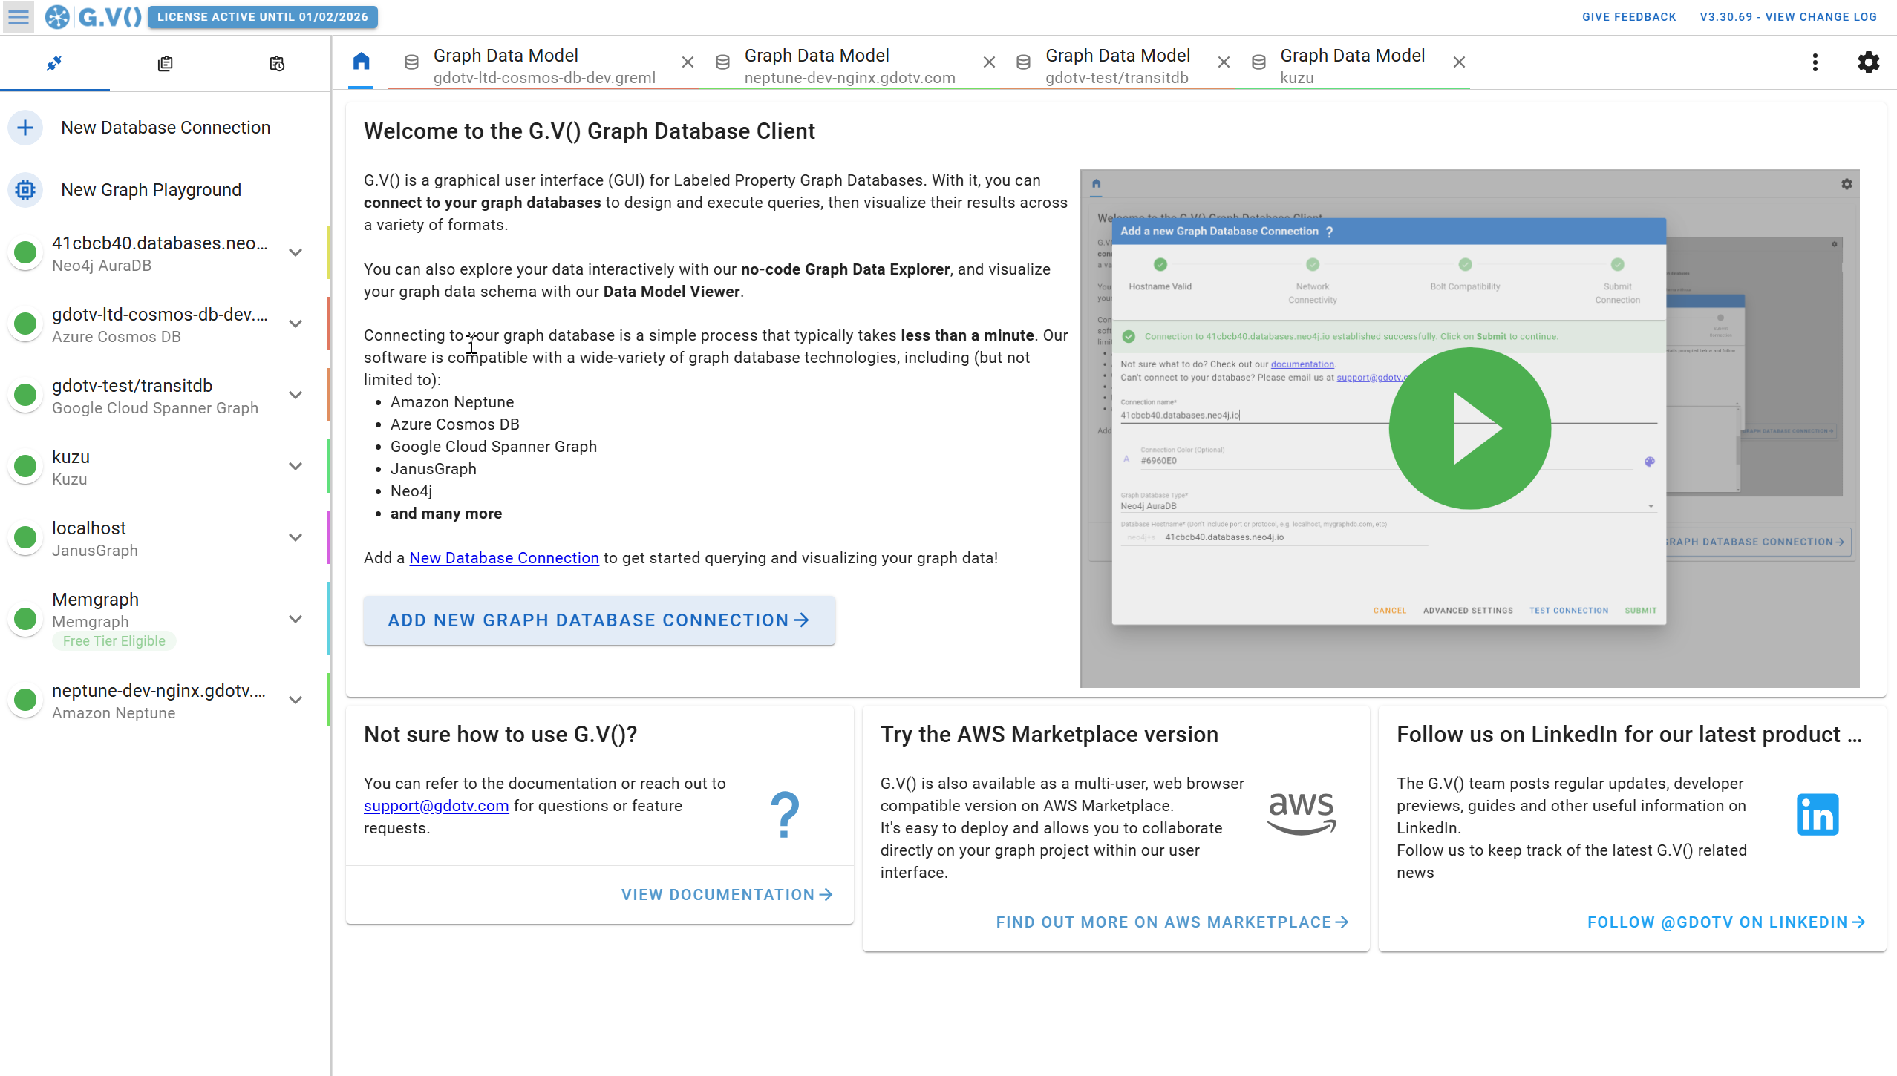1897x1076 pixels.
Task: Click the License Active Until badge
Action: tap(262, 17)
